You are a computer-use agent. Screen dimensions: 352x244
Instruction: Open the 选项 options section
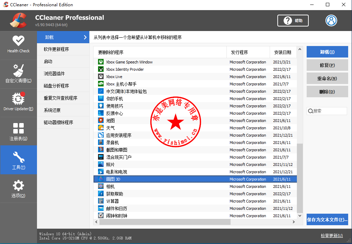[x=18, y=188]
